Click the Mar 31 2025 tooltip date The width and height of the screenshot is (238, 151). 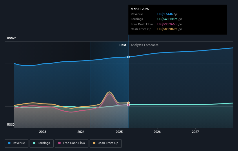pyautogui.click(x=140, y=9)
